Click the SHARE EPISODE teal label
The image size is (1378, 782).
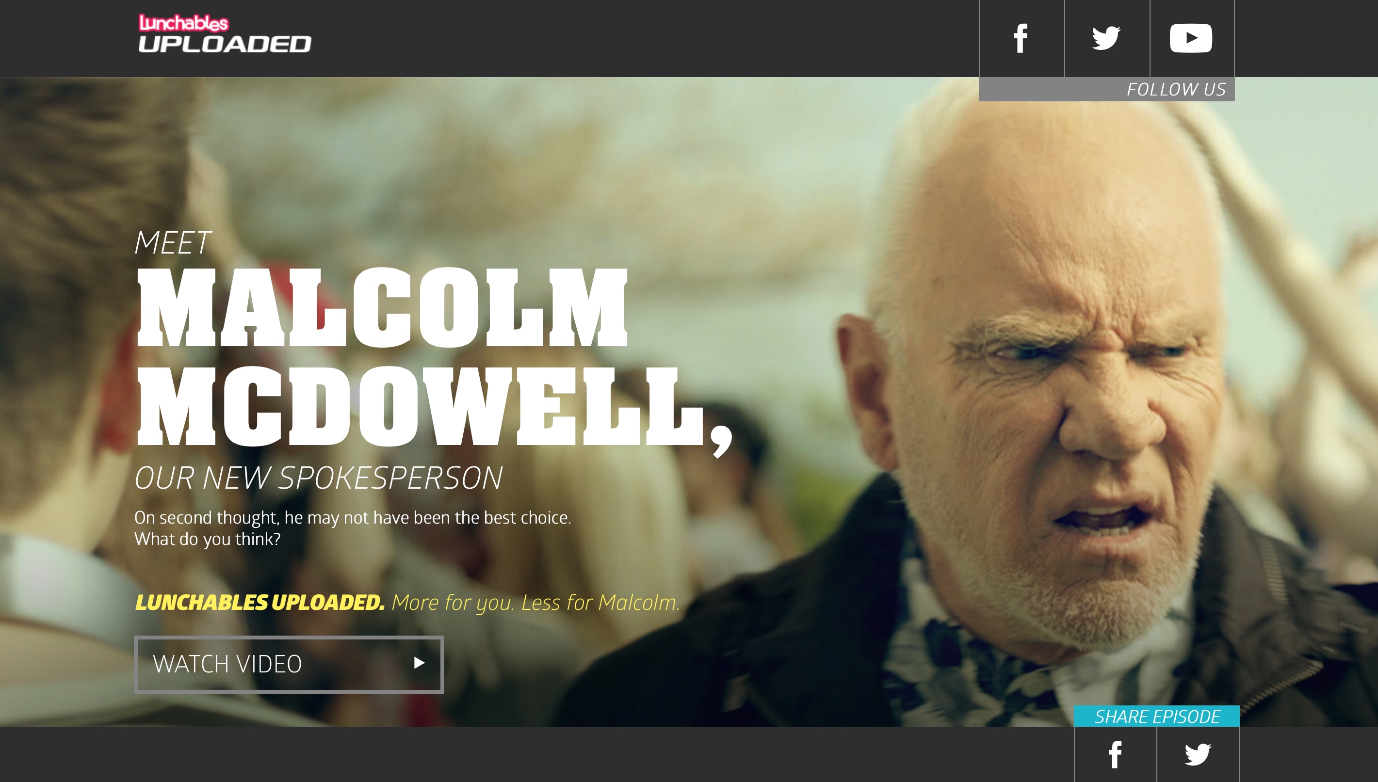point(1157,716)
